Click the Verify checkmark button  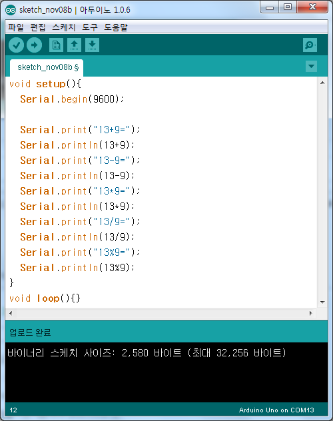[x=17, y=45]
